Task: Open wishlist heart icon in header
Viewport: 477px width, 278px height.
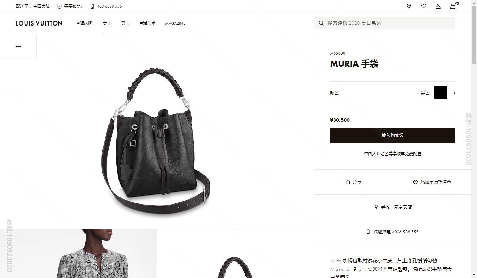Action: tap(423, 6)
